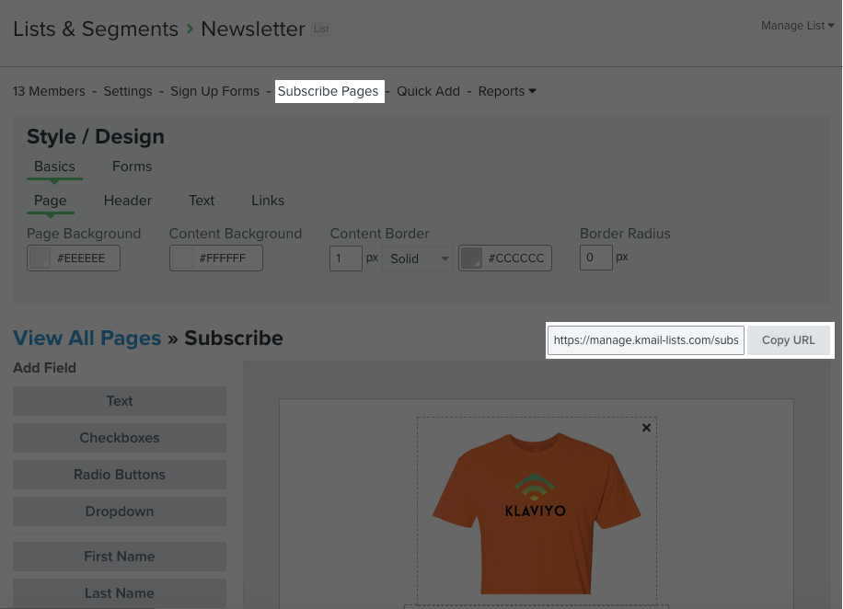The width and height of the screenshot is (843, 609).
Task: Add a Checkboxes field
Action: 120,438
